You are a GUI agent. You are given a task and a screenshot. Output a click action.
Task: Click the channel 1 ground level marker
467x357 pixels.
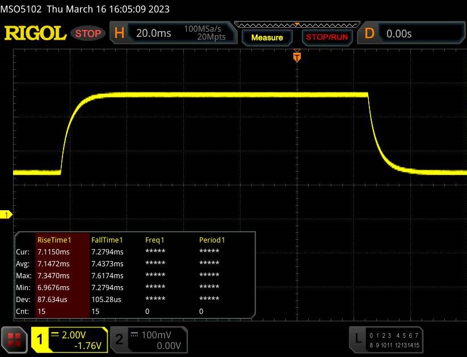[6, 215]
